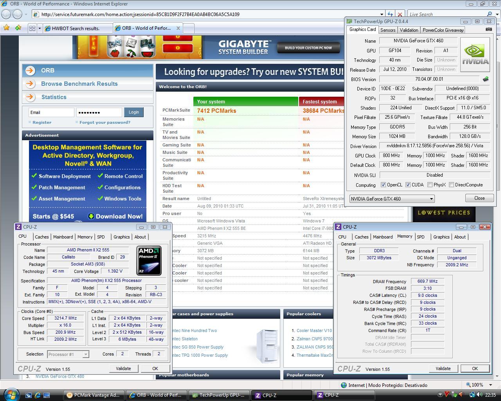Click Validate in the right CPU-Z window
The width and height of the screenshot is (501, 401).
coord(443,368)
